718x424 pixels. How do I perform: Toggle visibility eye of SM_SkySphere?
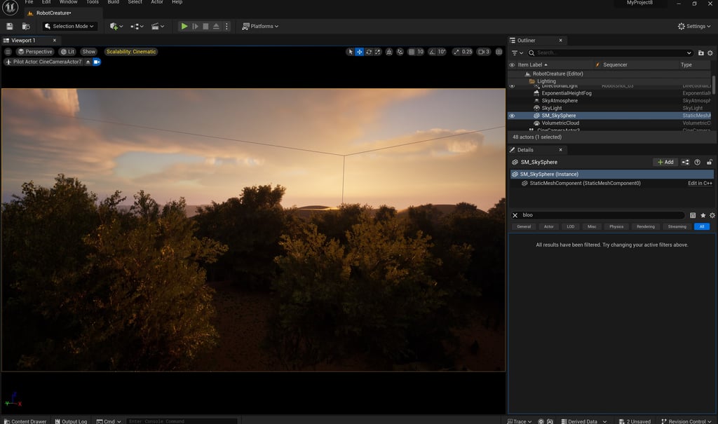pyautogui.click(x=512, y=116)
